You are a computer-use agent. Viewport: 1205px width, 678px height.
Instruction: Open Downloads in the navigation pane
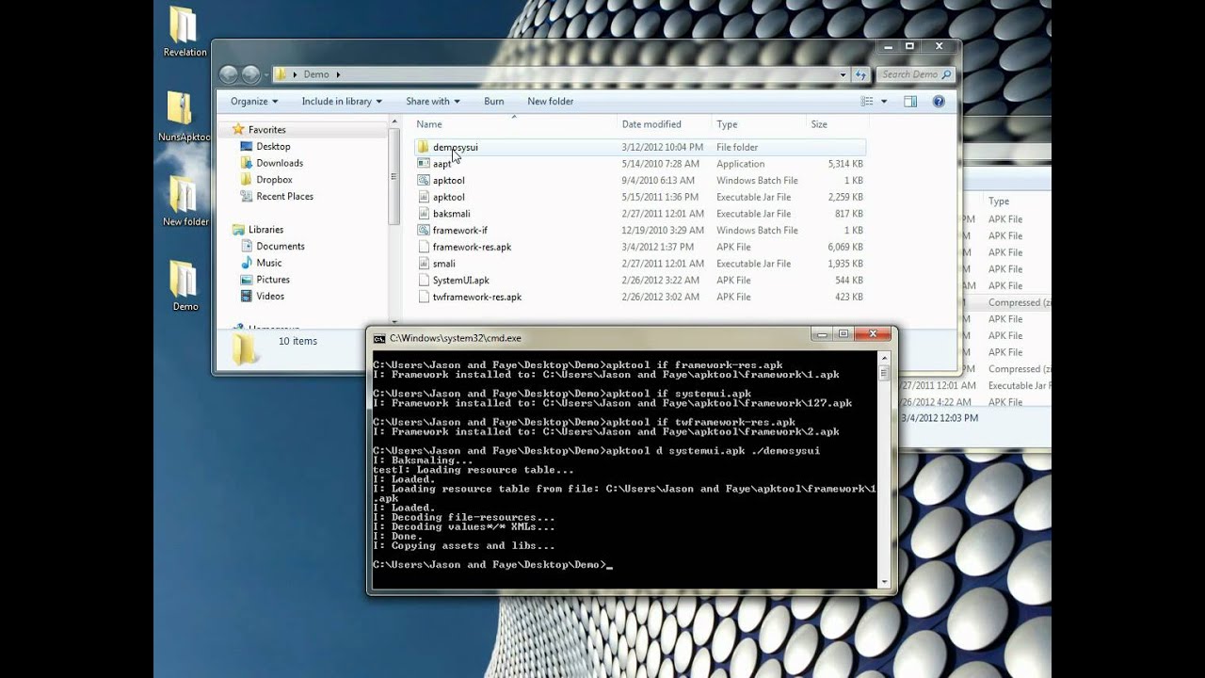(x=280, y=163)
